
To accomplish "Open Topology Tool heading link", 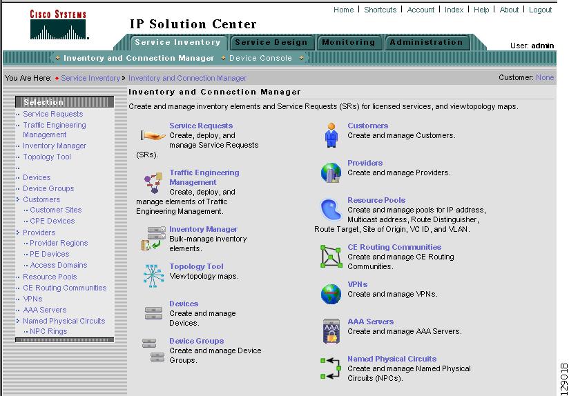I will click(x=196, y=266).
